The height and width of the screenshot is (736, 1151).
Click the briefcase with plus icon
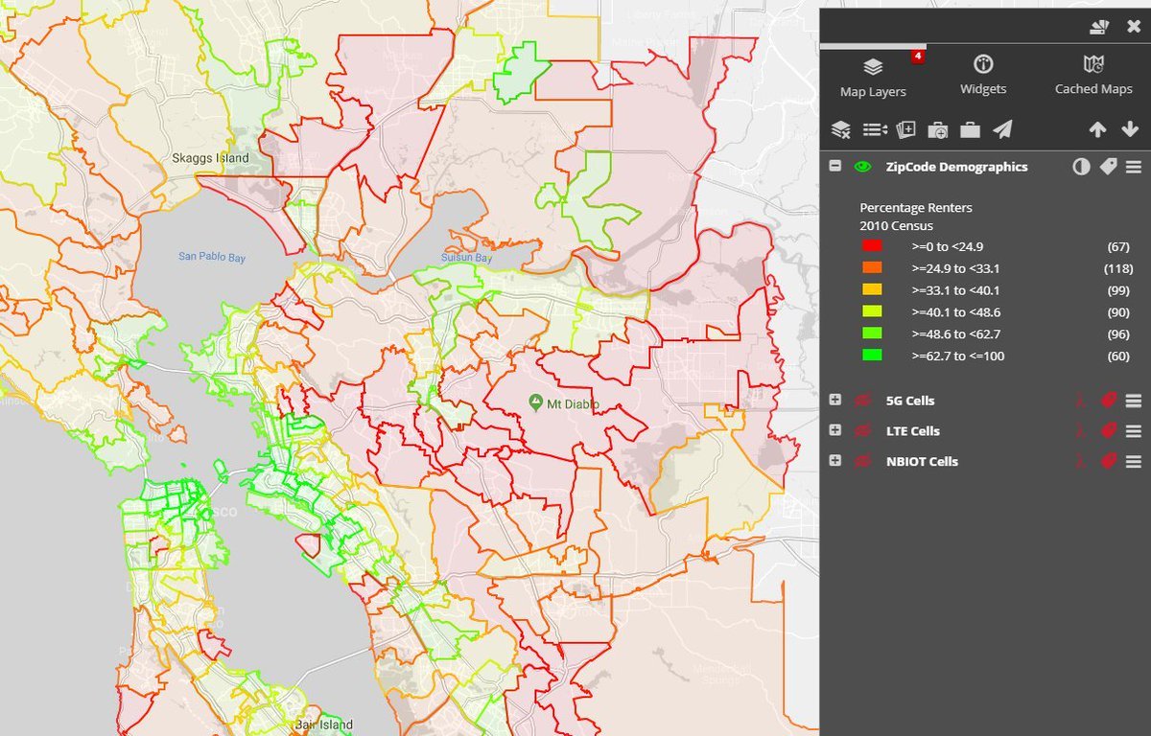click(938, 129)
